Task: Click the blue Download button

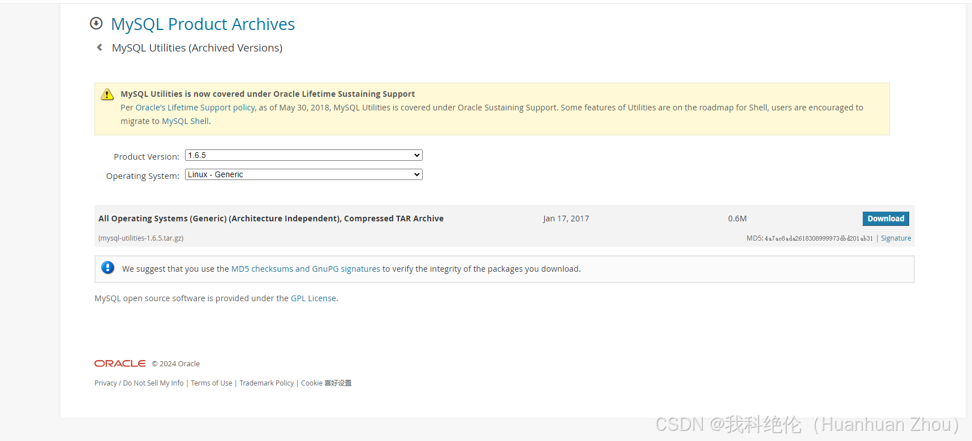Action: coord(885,219)
